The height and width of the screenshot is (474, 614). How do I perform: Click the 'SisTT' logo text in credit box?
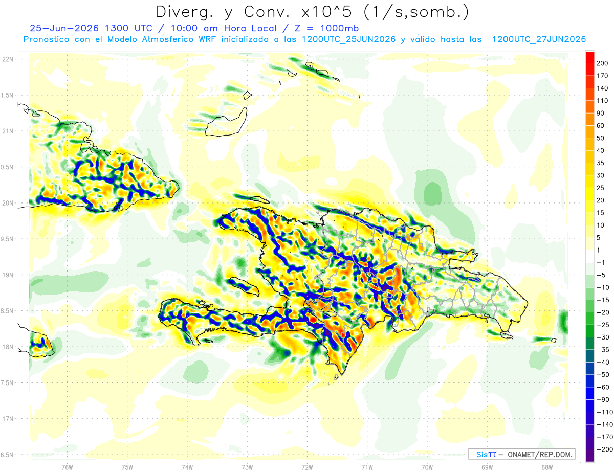[486, 454]
